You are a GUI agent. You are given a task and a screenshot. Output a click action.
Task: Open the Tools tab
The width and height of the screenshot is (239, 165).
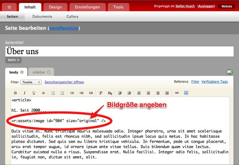[x=118, y=7]
